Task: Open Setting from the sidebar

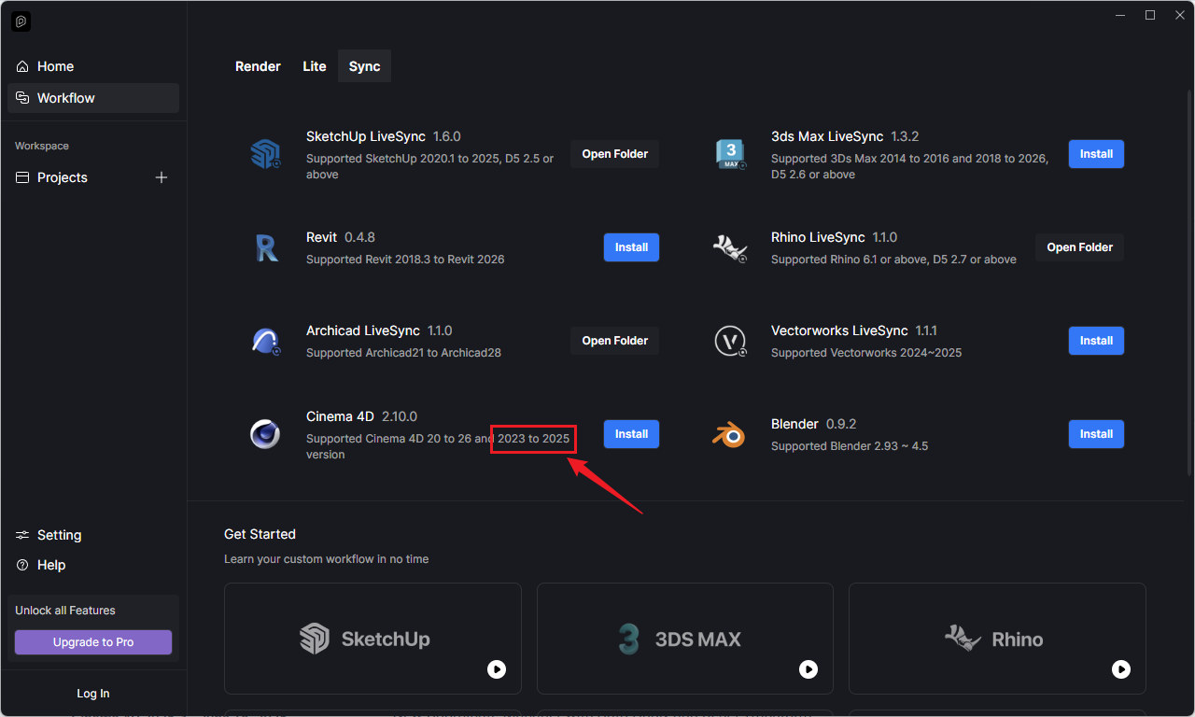Action: (x=93, y=535)
